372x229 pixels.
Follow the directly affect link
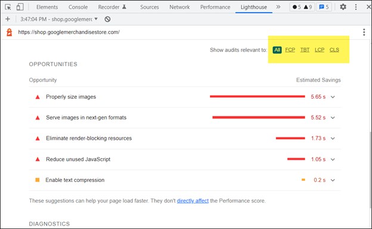pos(193,201)
